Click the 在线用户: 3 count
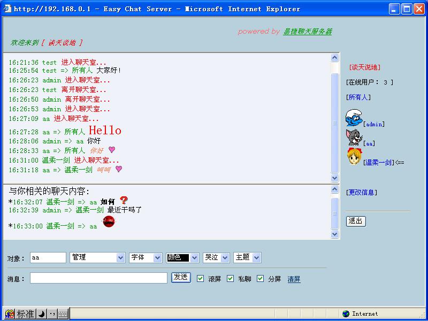The width and height of the screenshot is (428, 321). pos(370,82)
